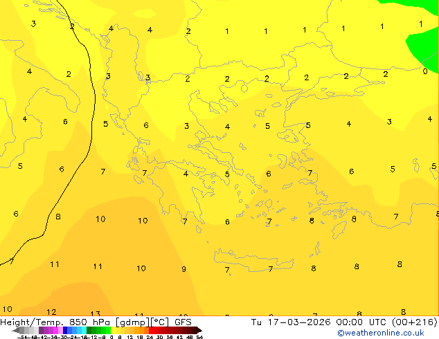439x339 pixels.
Task: Click the Crete island outline
Action: click(253, 259)
